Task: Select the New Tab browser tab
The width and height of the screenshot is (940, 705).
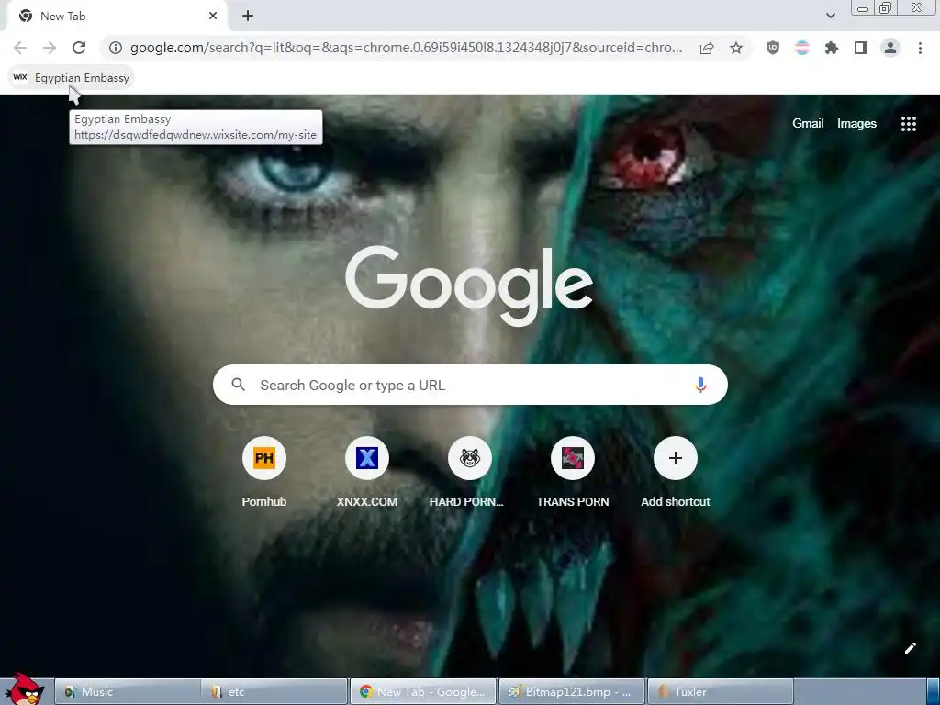Action: point(117,17)
